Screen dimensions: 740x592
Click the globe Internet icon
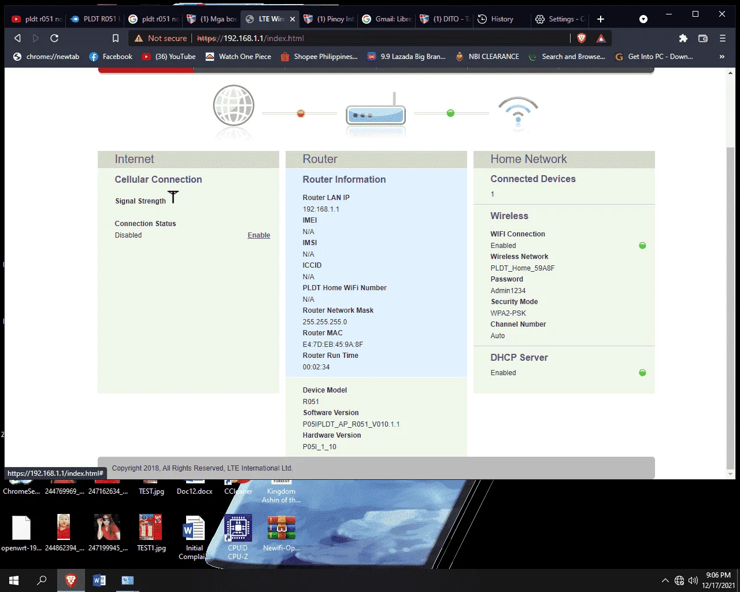(234, 106)
